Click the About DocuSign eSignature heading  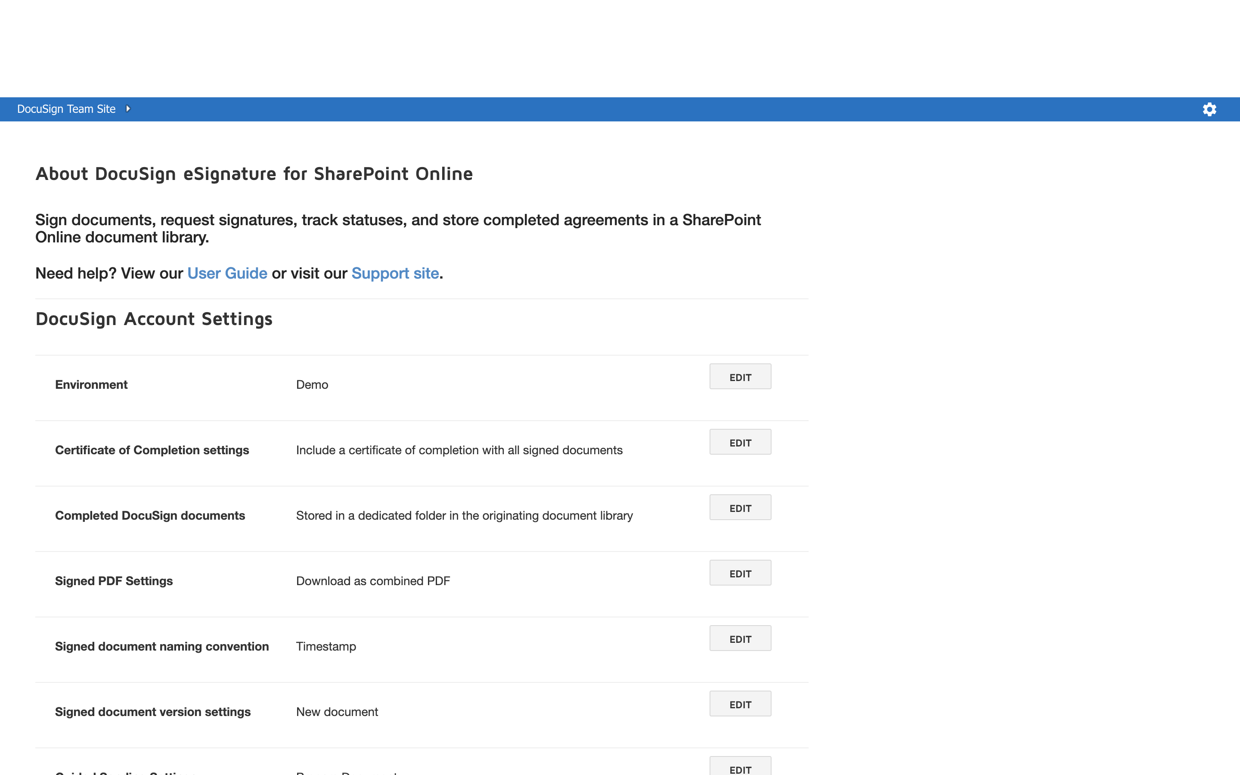[254, 174]
